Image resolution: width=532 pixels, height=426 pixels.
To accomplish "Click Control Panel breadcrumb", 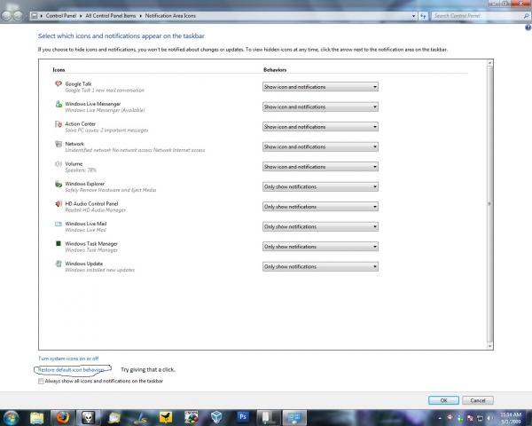I will (x=61, y=16).
